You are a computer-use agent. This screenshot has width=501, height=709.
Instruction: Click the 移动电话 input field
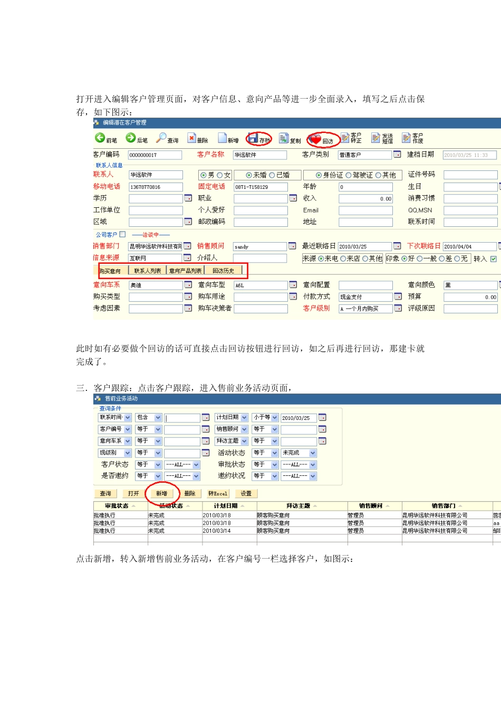pyautogui.click(x=156, y=187)
